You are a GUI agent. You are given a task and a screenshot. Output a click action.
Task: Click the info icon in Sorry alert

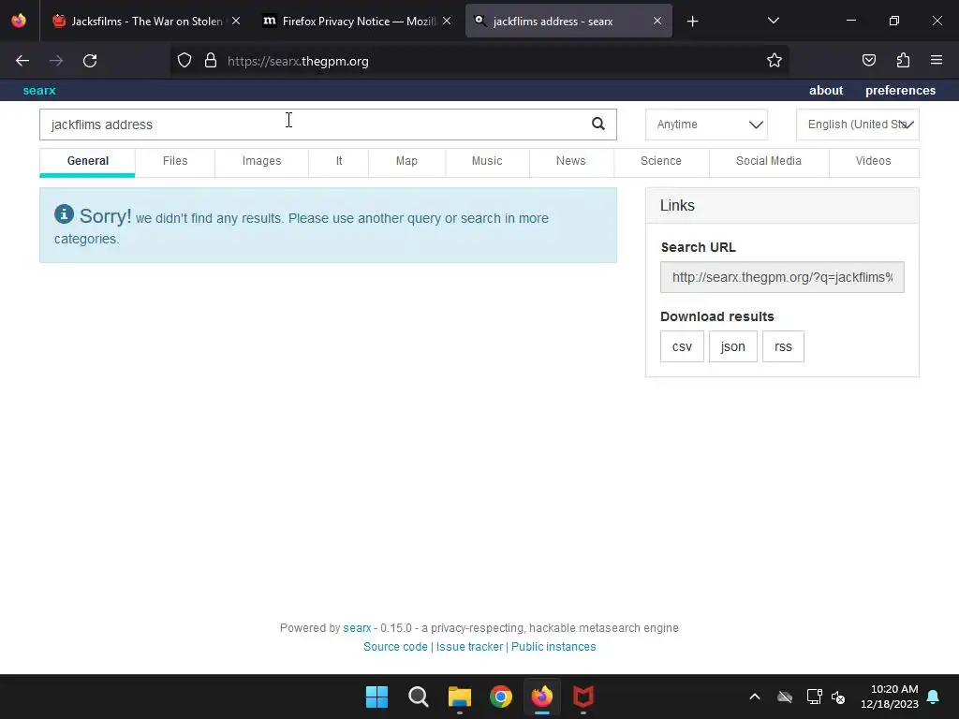click(x=65, y=214)
